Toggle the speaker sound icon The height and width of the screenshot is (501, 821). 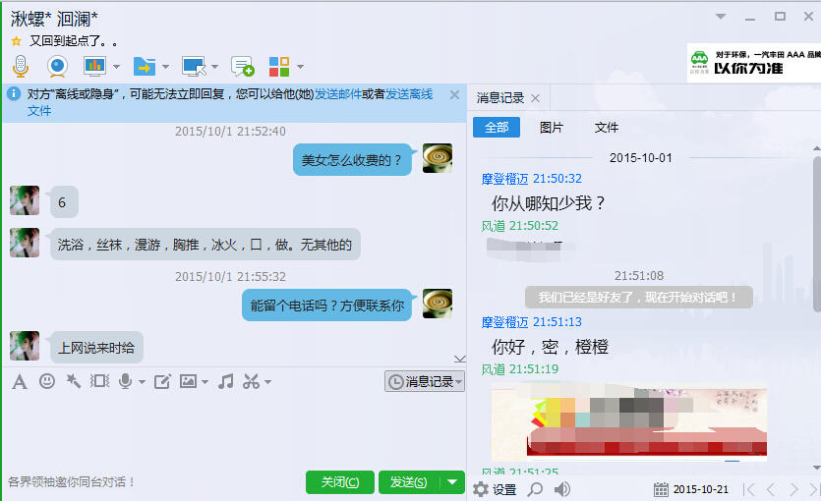click(x=562, y=489)
